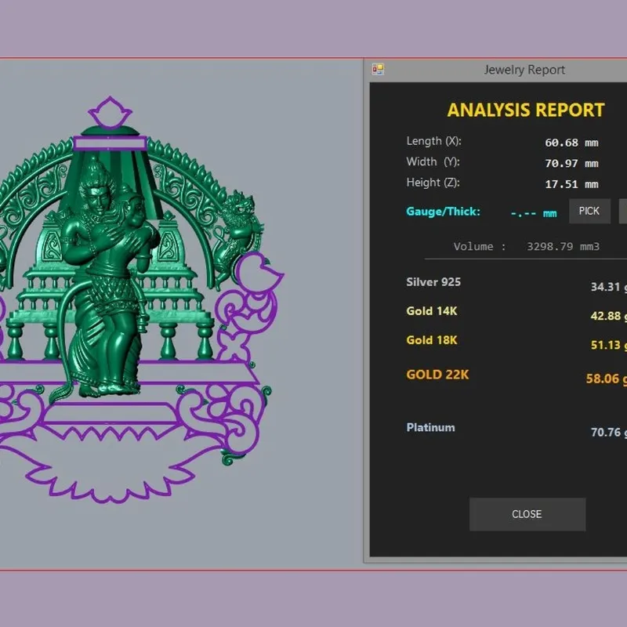Click the Gold 14K label
This screenshot has height=627, width=627.
tap(432, 311)
